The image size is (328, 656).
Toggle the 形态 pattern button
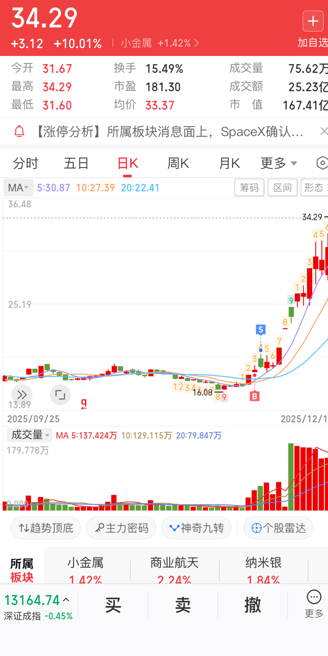pyautogui.click(x=314, y=188)
